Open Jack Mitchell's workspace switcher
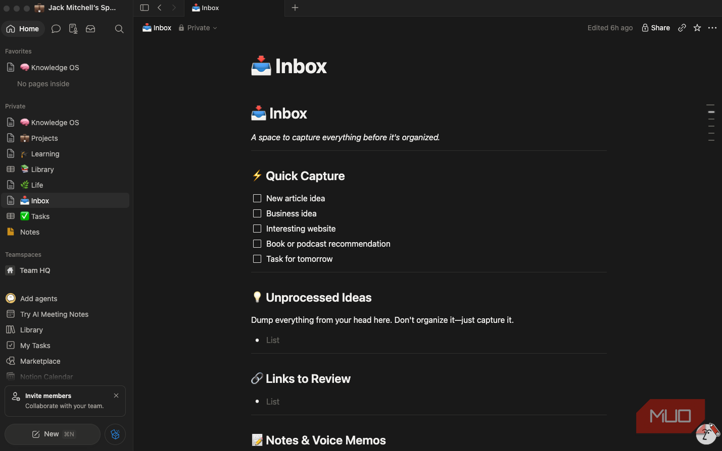The width and height of the screenshot is (722, 451). click(x=75, y=8)
